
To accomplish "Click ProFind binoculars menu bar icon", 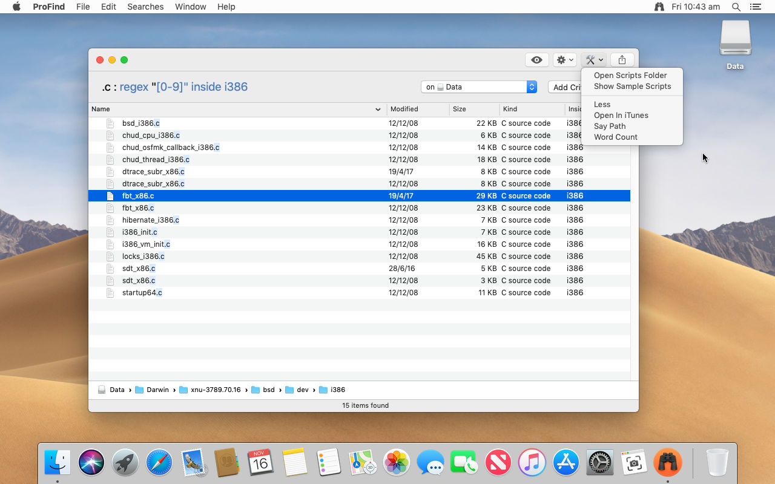I will pyautogui.click(x=659, y=7).
